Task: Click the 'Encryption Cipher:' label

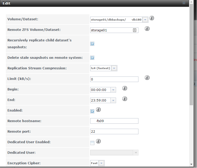Action: [24, 163]
